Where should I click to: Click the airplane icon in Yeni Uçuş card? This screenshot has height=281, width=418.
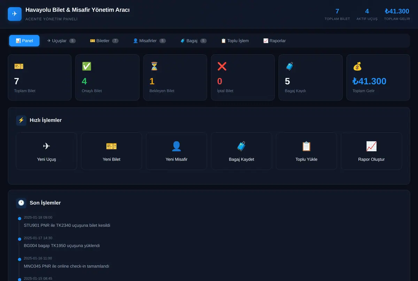coord(46,146)
